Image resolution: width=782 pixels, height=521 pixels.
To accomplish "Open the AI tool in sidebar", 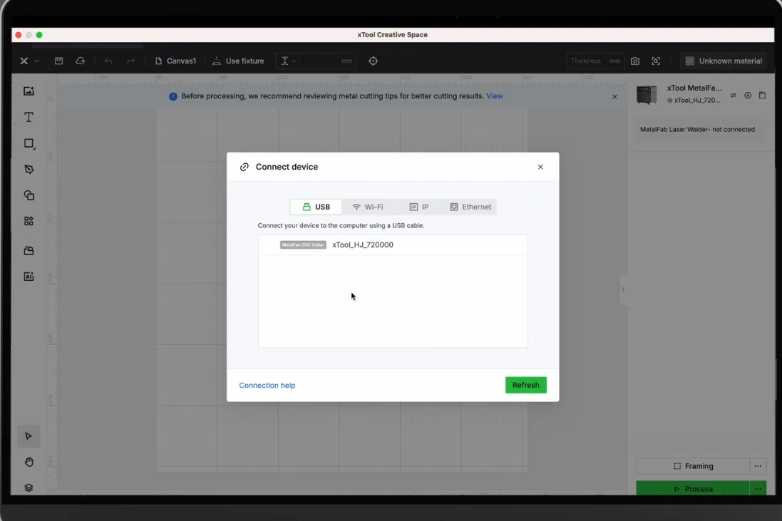I will pos(29,277).
